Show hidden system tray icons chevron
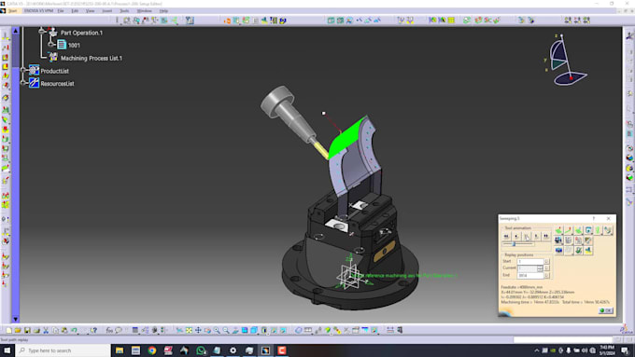This screenshot has height=357, width=635. 537,350
